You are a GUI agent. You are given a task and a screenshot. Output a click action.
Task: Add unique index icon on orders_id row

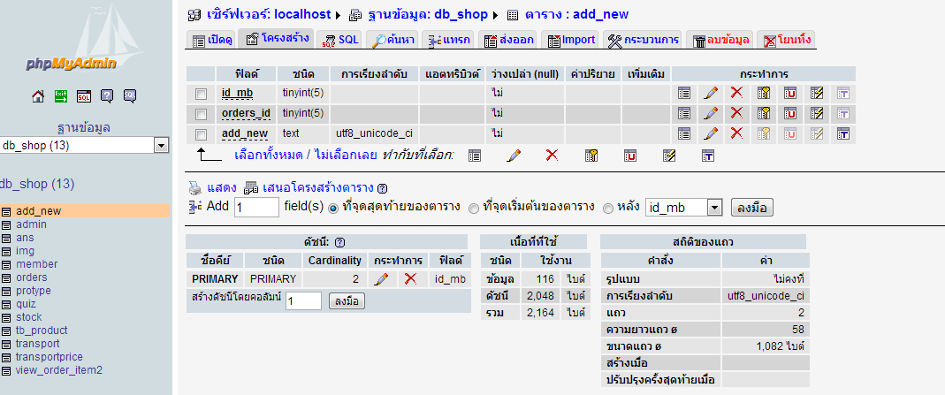[790, 112]
